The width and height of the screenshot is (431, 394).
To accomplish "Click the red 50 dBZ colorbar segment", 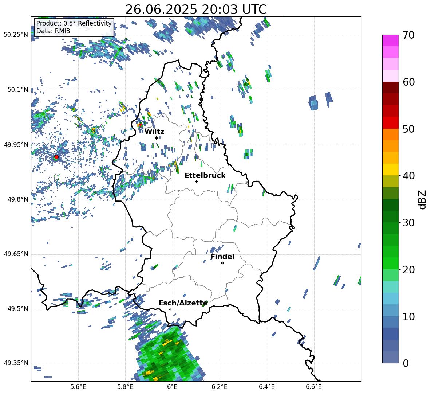I will coord(390,123).
